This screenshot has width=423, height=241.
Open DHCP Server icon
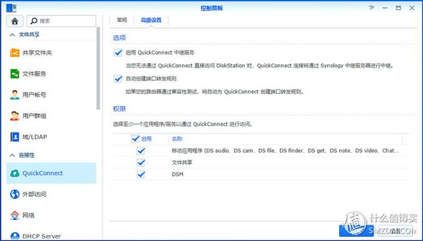[x=15, y=236]
